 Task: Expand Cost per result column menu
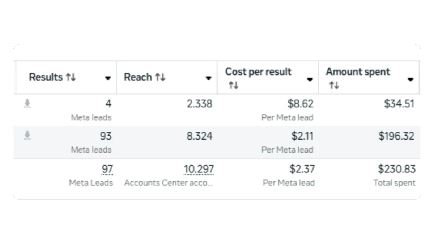pos(310,80)
